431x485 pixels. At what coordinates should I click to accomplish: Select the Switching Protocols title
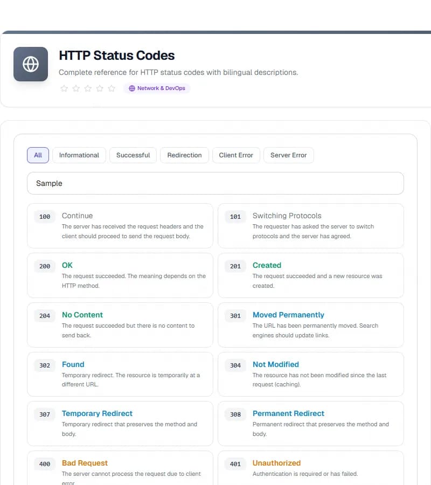point(287,216)
